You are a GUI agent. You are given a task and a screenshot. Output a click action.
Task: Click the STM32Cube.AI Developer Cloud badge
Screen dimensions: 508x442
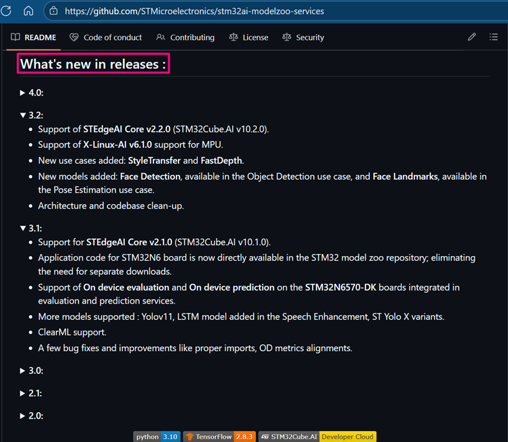click(x=317, y=437)
